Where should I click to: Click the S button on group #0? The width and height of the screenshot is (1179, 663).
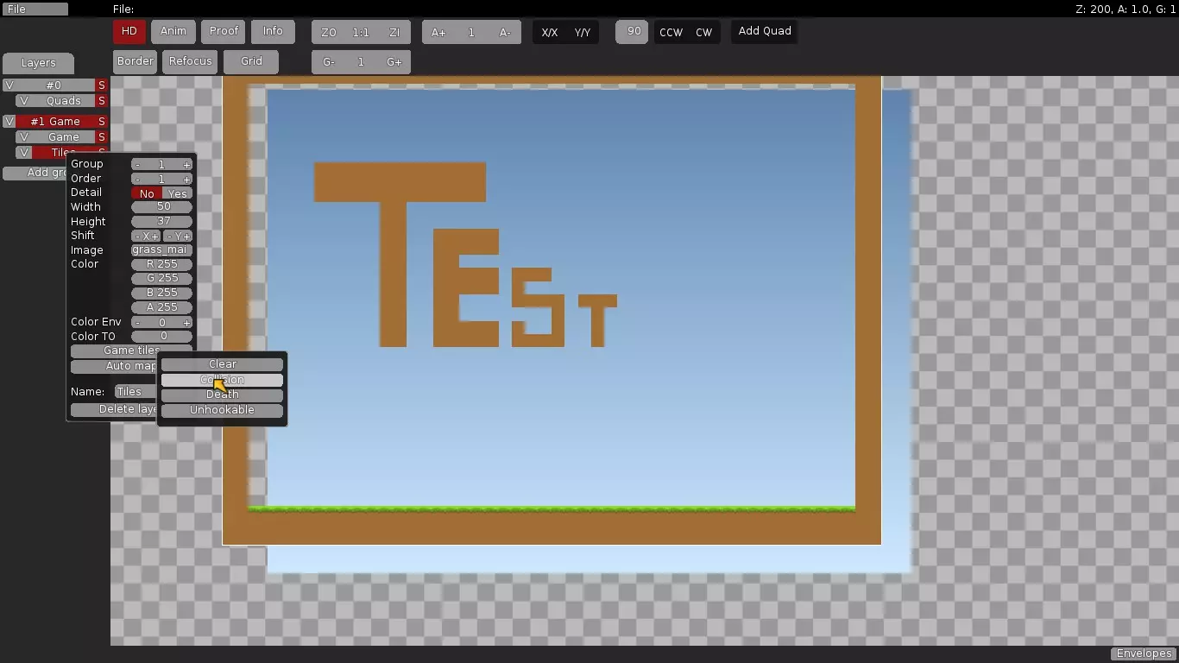(x=101, y=85)
